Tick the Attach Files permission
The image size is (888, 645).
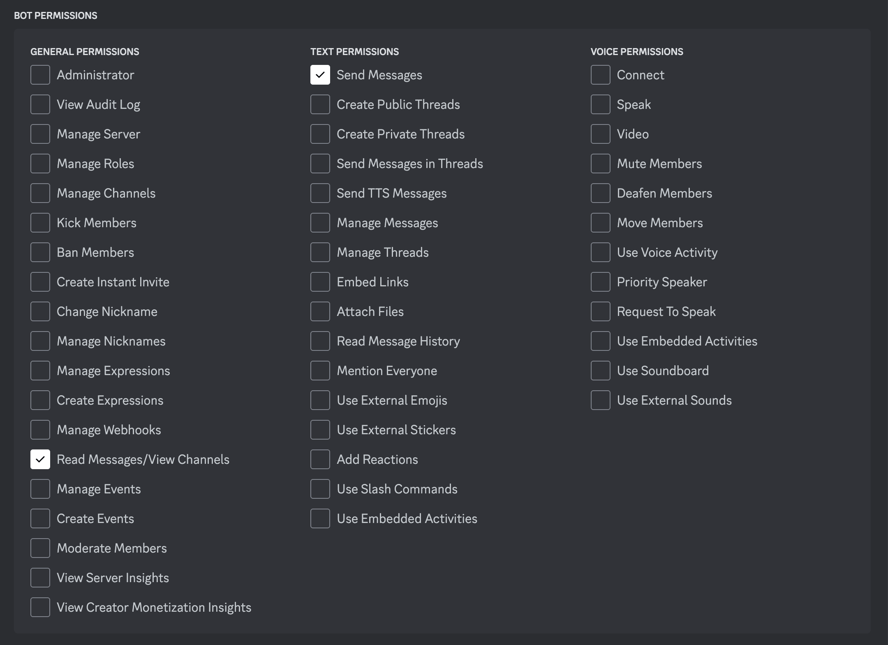coord(320,311)
